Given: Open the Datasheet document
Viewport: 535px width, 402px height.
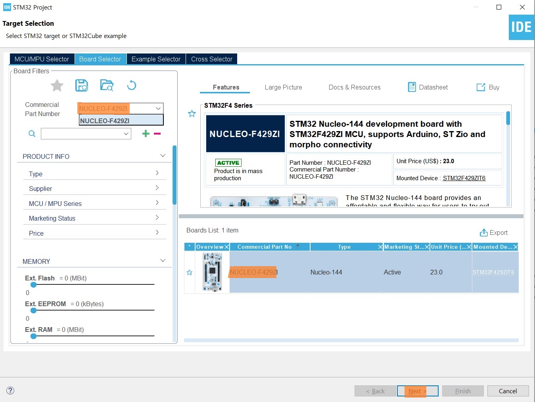Looking at the screenshot, I should click(428, 87).
